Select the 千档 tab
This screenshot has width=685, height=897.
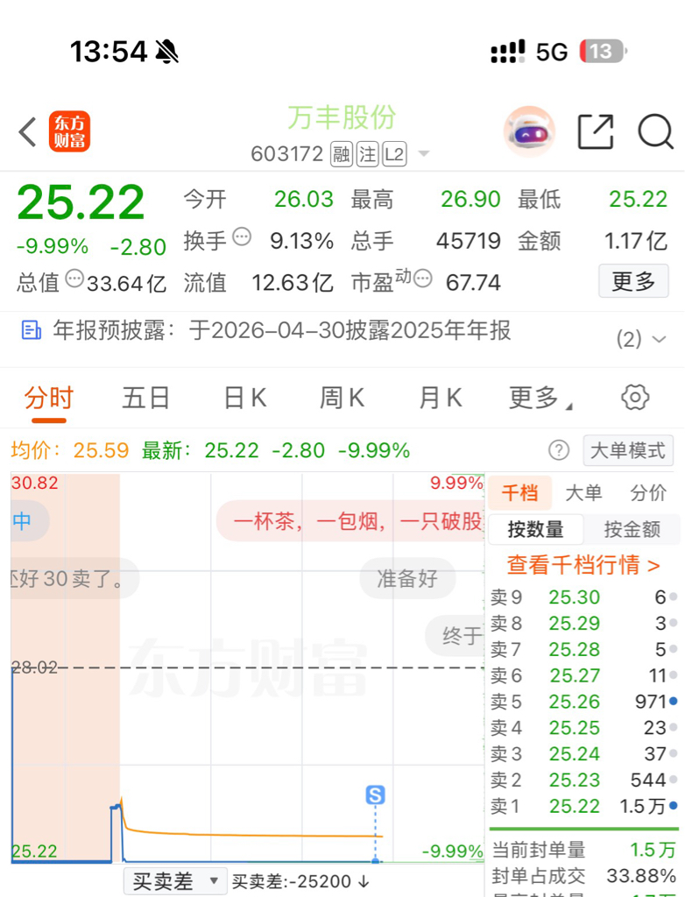pyautogui.click(x=519, y=492)
